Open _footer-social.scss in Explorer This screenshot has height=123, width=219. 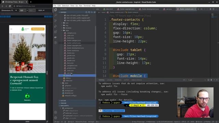72,51
